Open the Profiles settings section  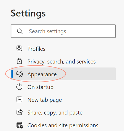click(63, 49)
